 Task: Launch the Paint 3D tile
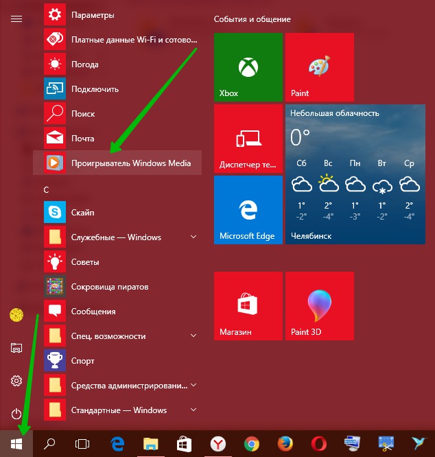(x=320, y=306)
